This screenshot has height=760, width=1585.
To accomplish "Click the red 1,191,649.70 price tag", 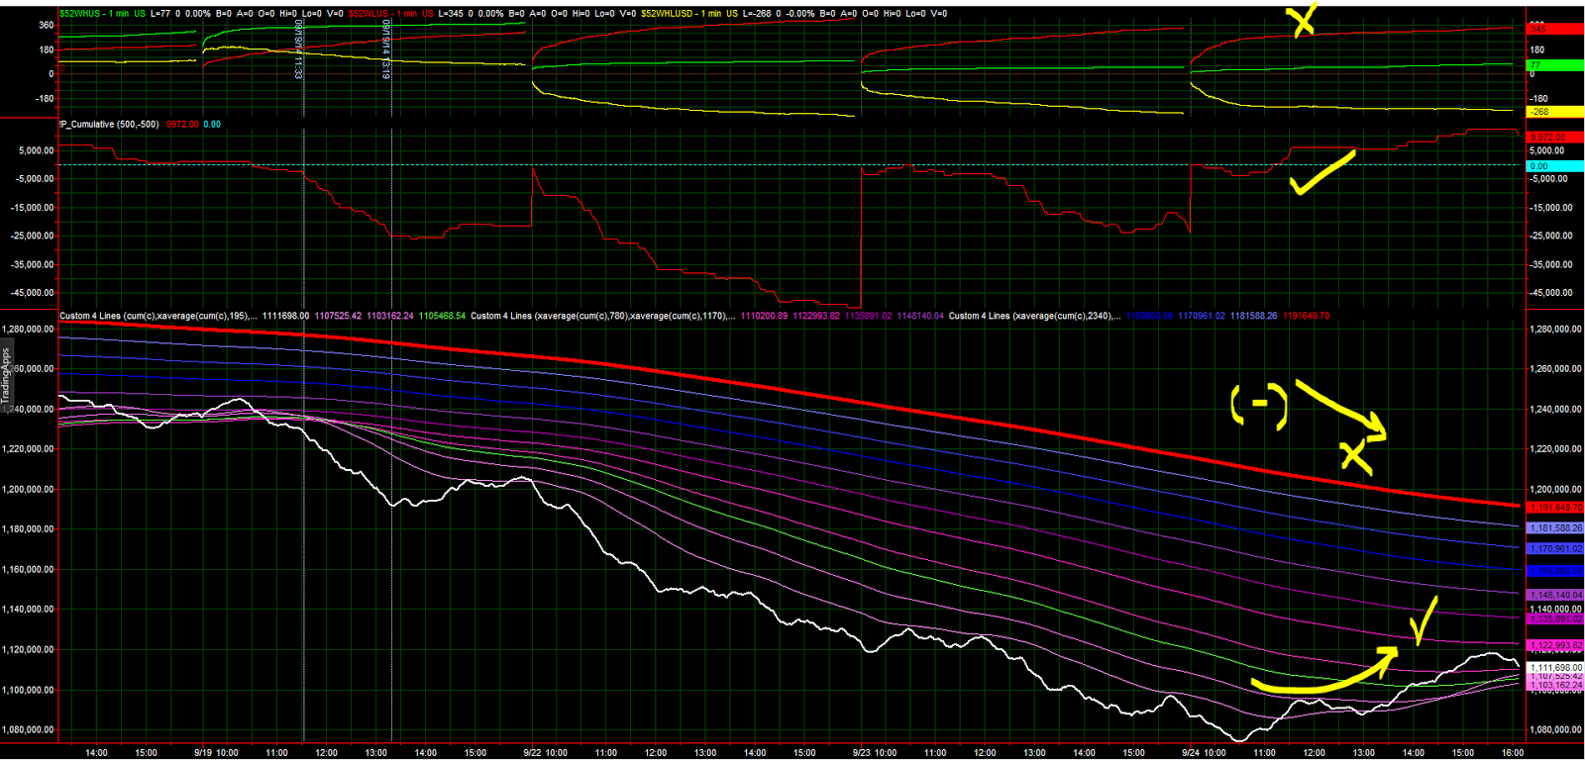I will tap(1555, 508).
